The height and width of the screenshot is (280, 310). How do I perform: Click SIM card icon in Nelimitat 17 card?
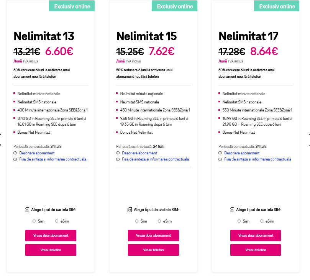point(232,210)
